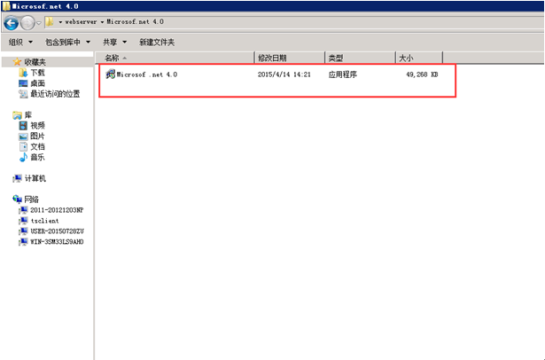Open 桌面 (Desktop) in navigation pane
The height and width of the screenshot is (360, 545).
37,82
